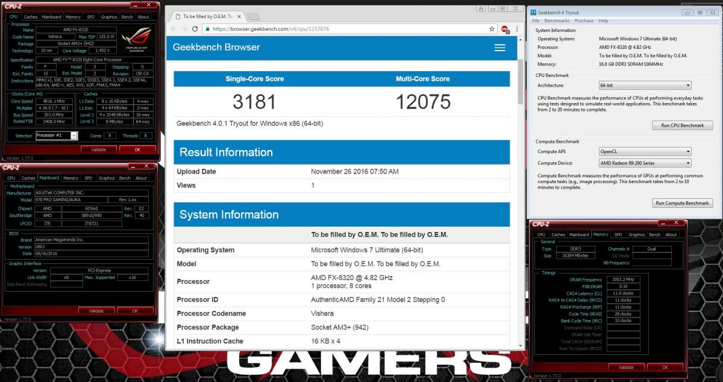Click Validate in processor CPU-Z window
Viewport: 723px width, 382px height.
tap(98, 149)
